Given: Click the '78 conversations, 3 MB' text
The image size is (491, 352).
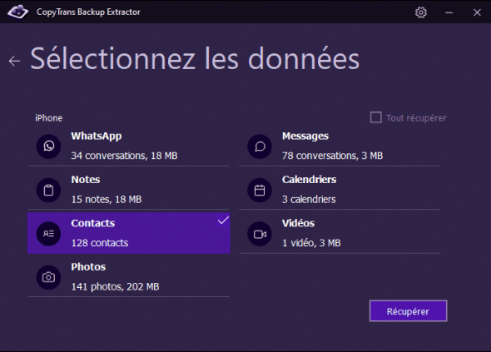Looking at the screenshot, I should (x=332, y=156).
